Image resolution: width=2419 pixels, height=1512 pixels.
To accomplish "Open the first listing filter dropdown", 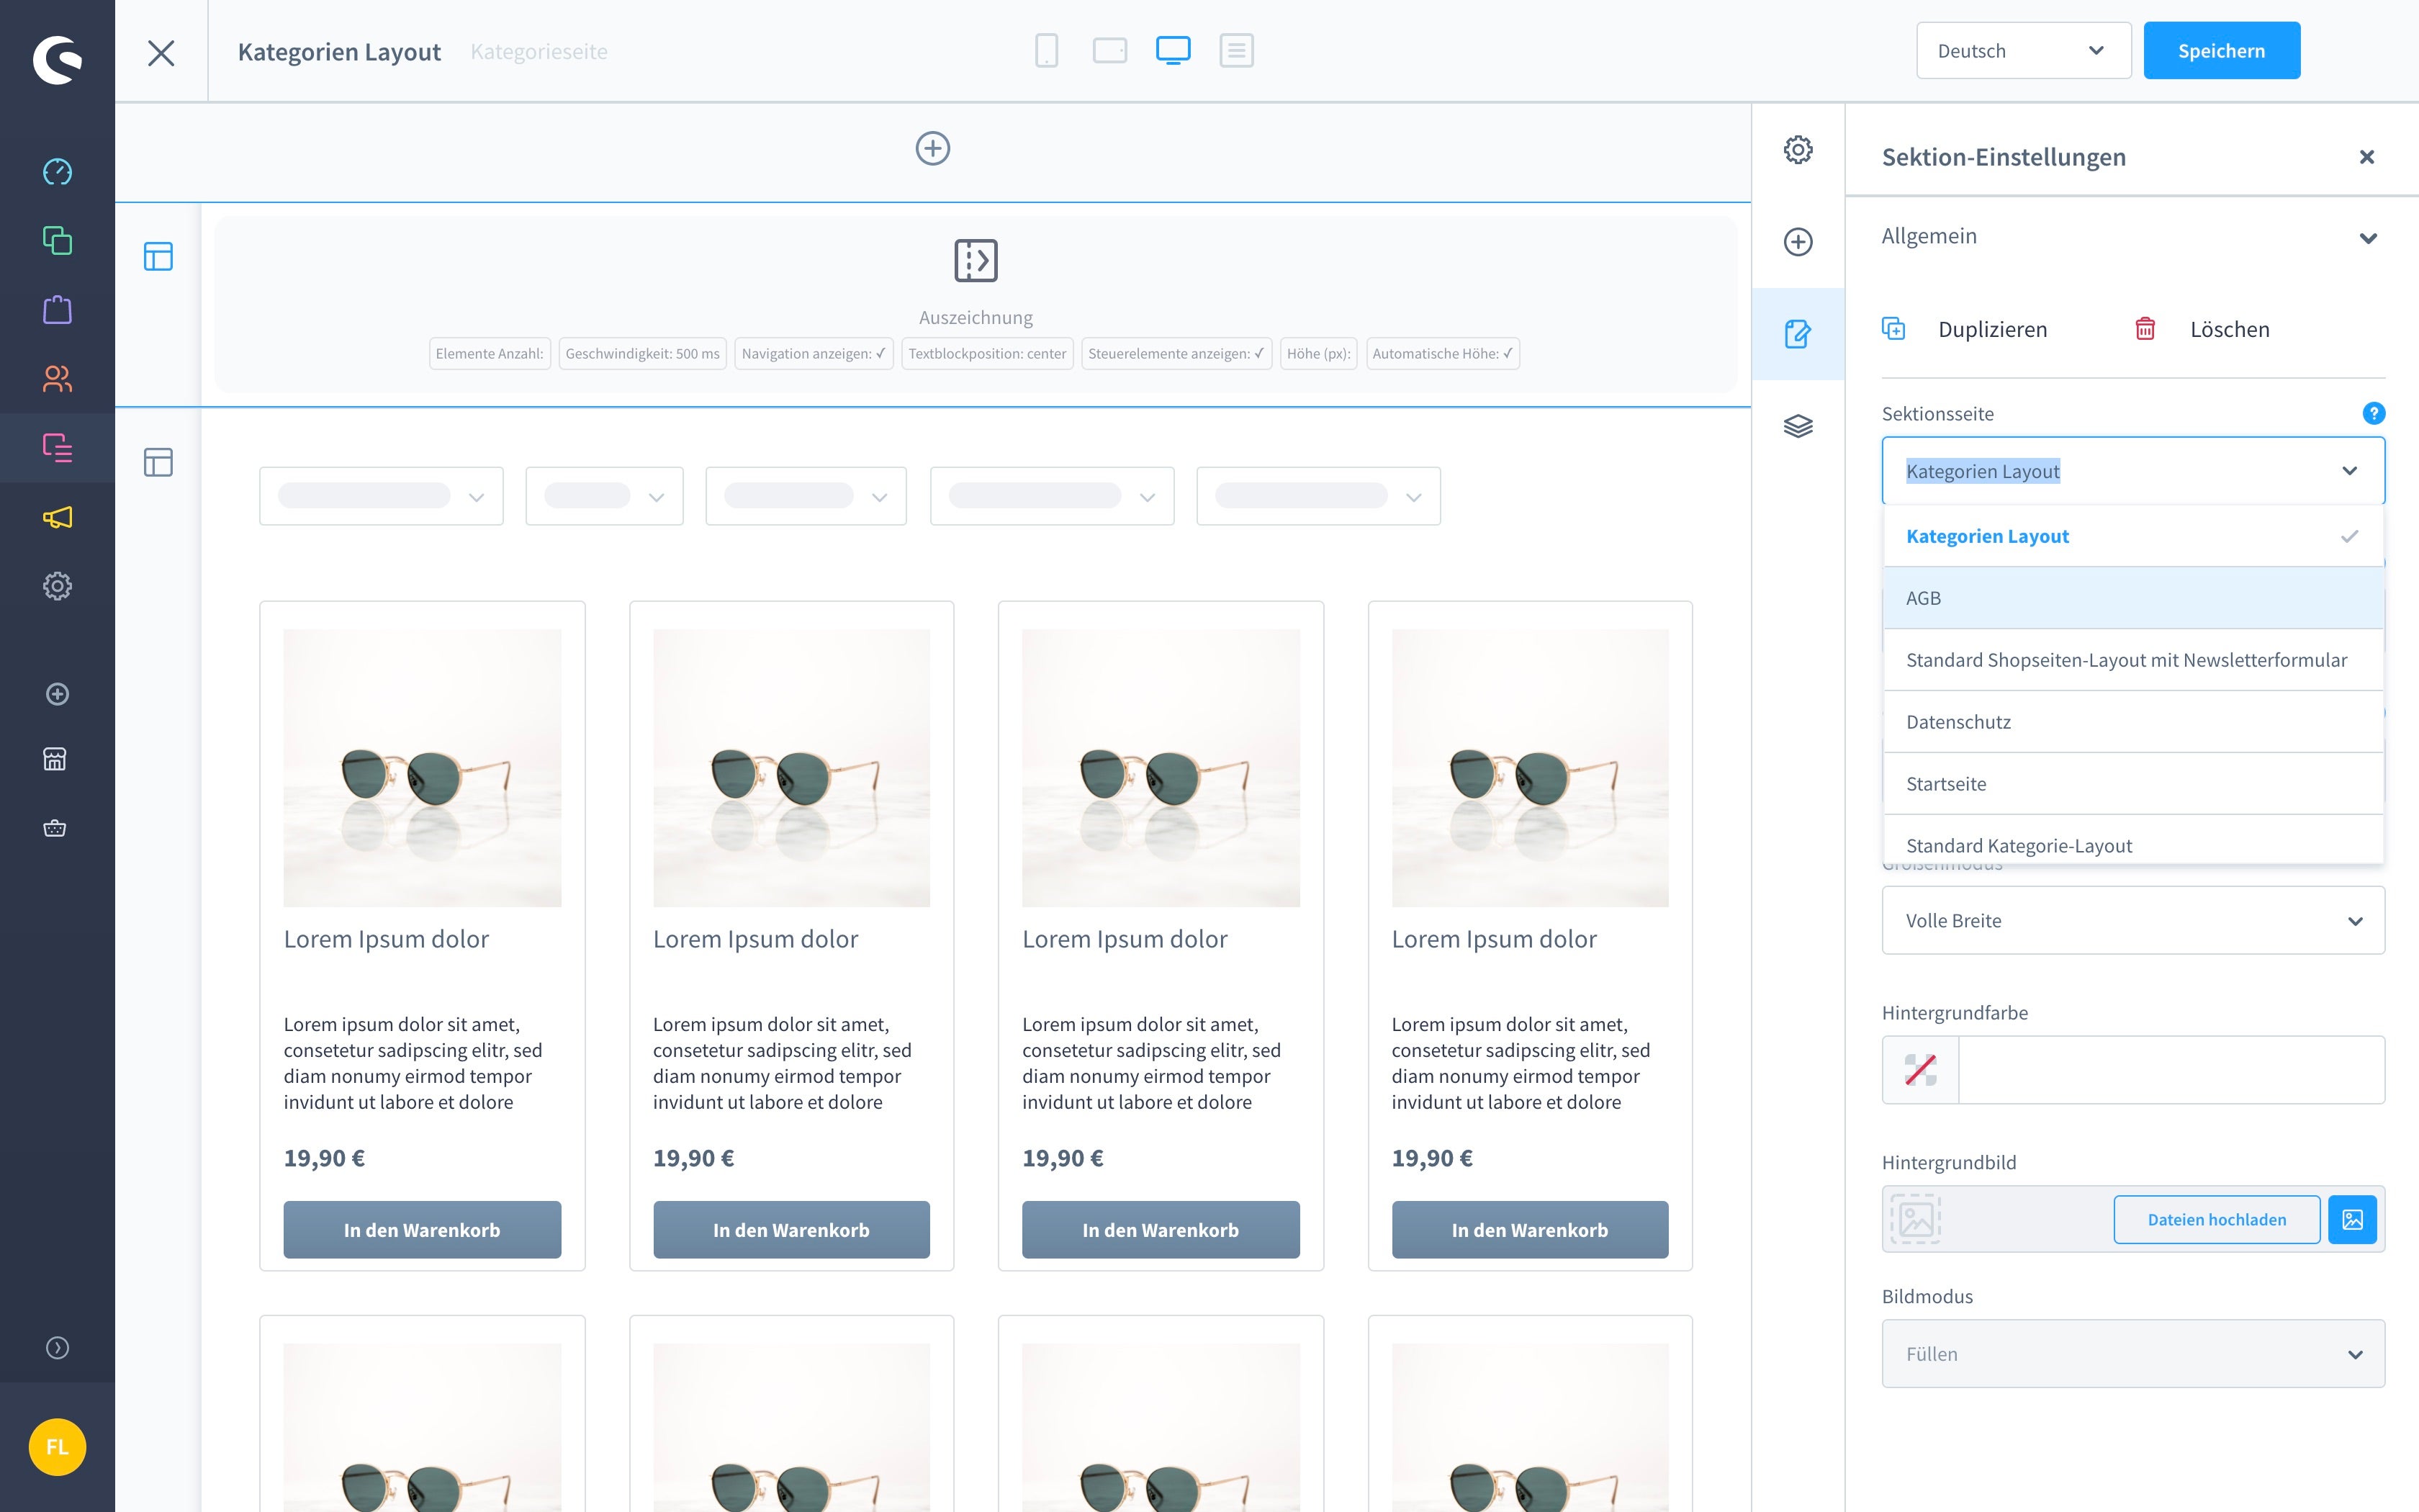I will pos(381,496).
